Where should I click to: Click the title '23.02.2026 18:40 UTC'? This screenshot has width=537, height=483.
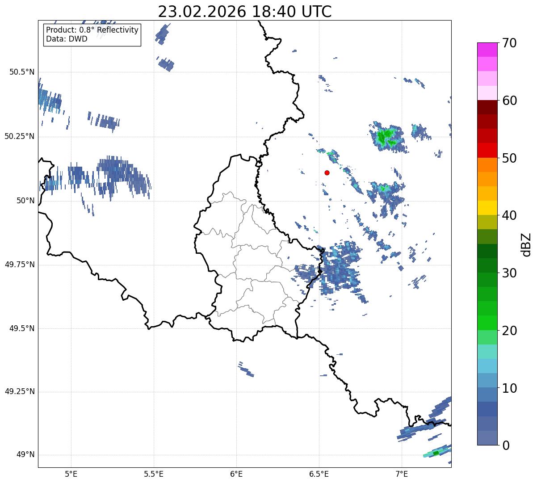245,12
